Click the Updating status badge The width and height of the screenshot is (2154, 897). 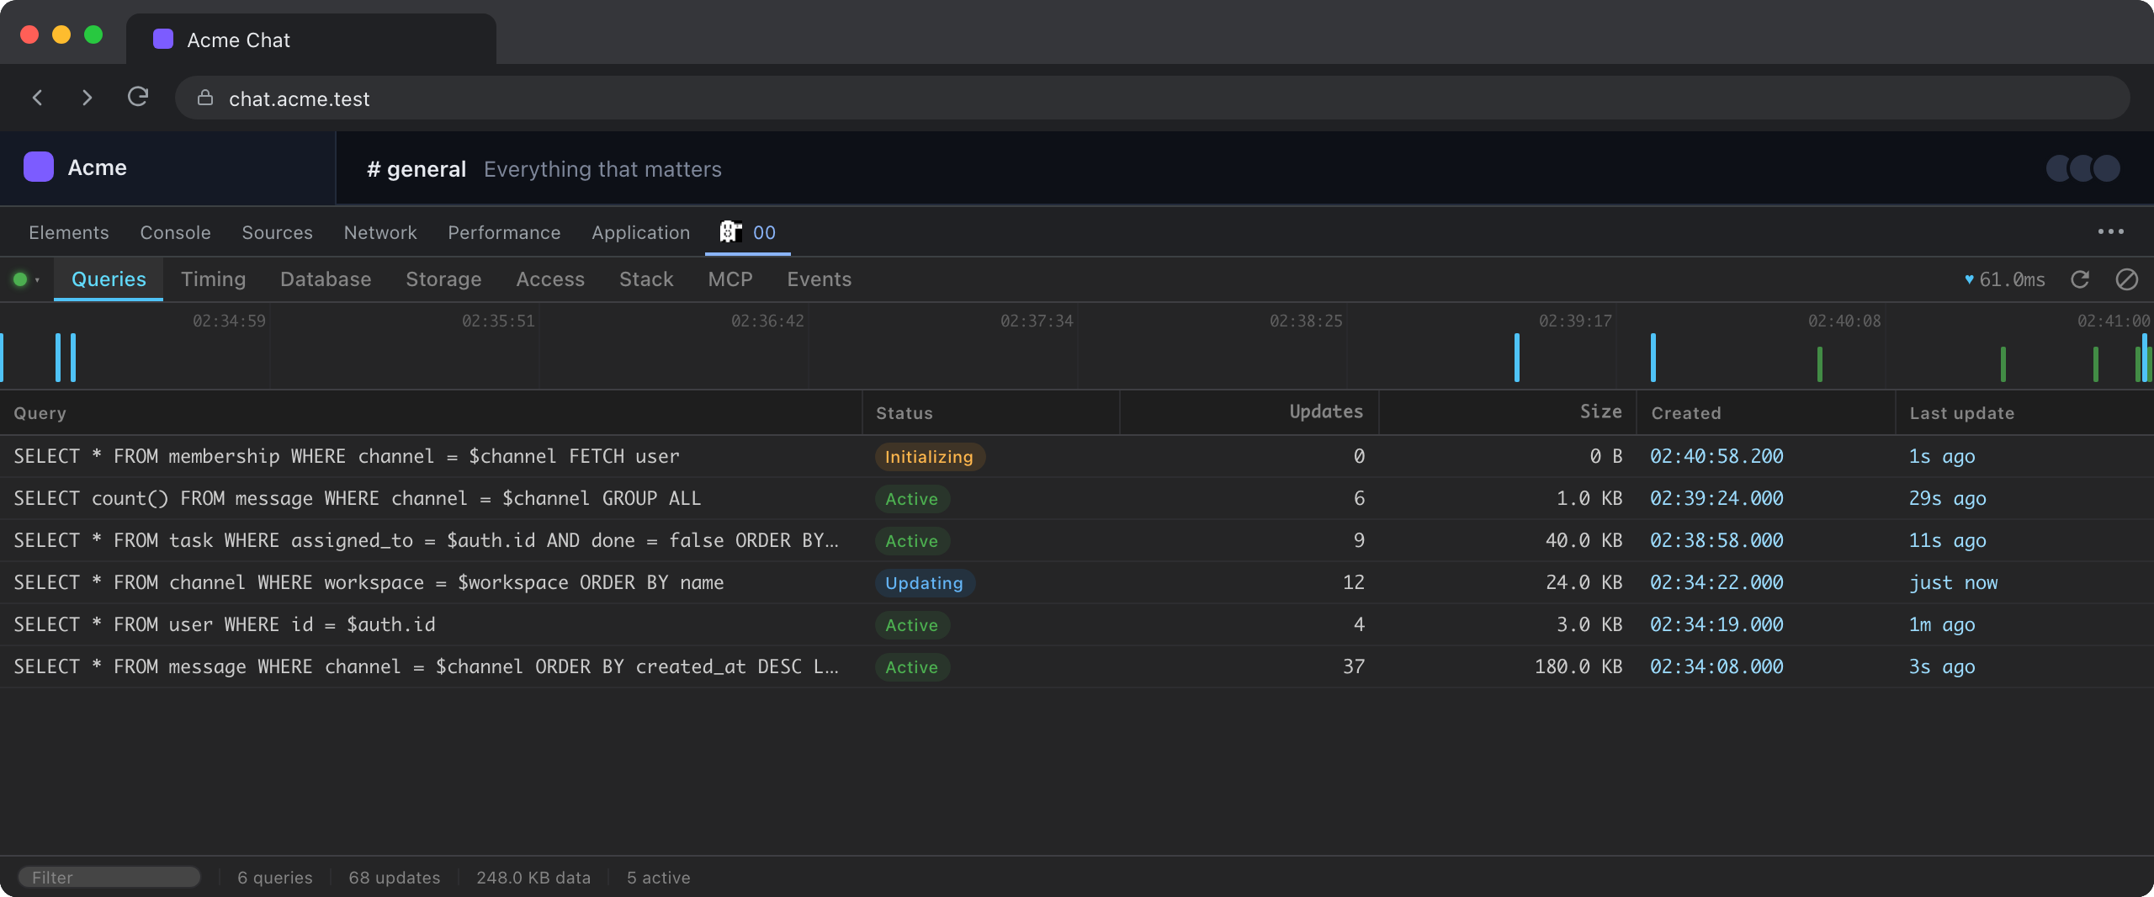coord(924,582)
